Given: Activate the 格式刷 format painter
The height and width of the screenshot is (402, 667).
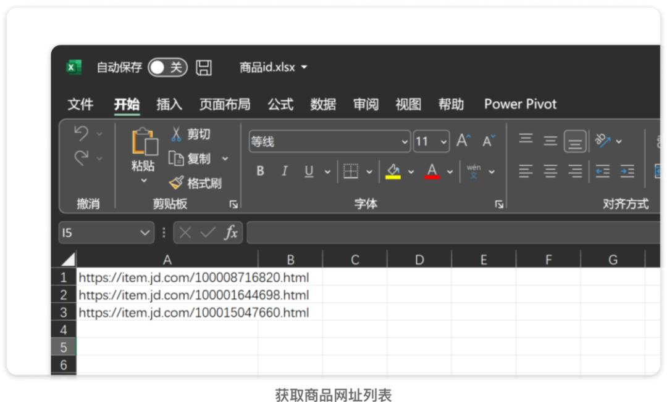Looking at the screenshot, I should 195,183.
